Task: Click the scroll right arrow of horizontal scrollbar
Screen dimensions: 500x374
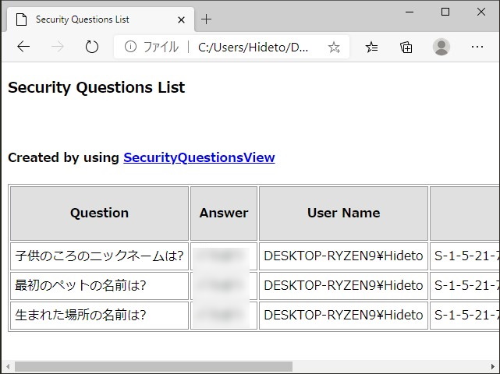Action: [493, 366]
